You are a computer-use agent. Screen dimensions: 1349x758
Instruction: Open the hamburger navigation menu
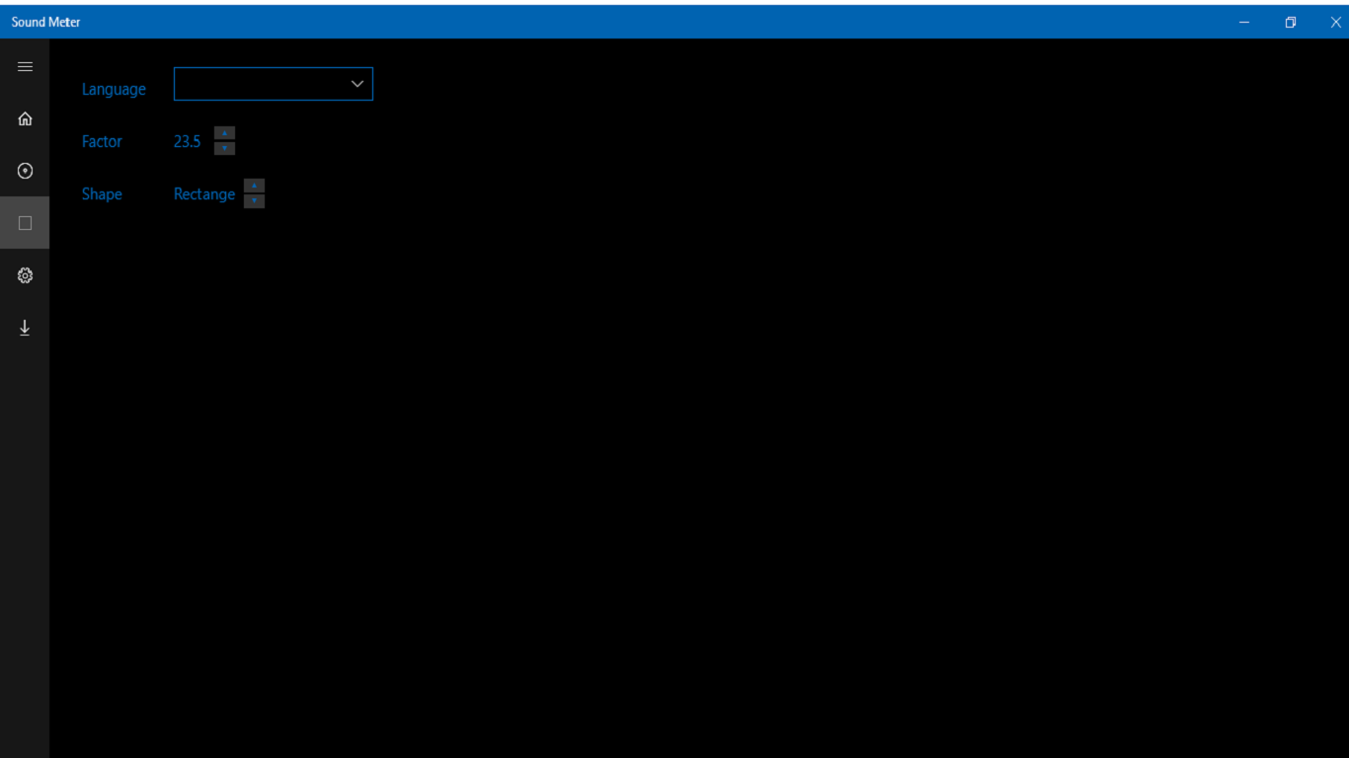[25, 67]
